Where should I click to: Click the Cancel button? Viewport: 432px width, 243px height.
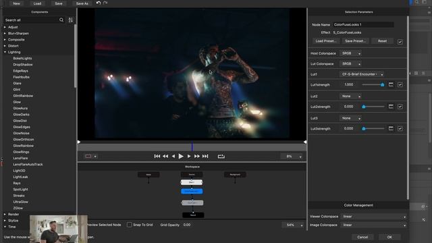(362, 237)
